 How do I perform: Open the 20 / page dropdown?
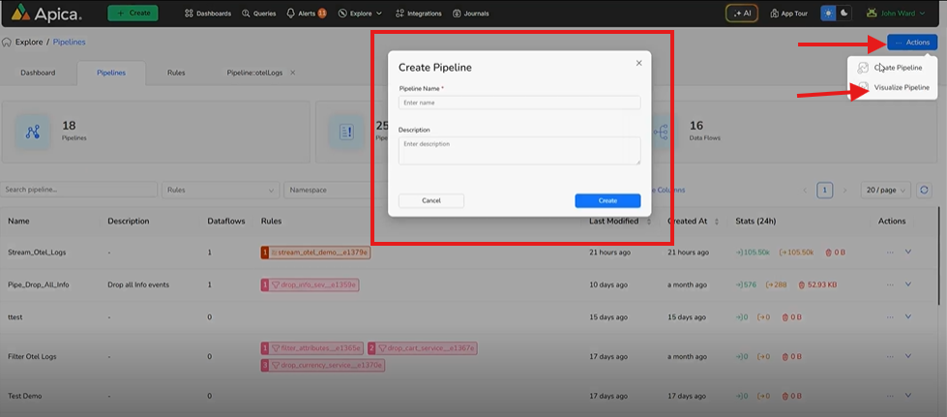click(885, 191)
